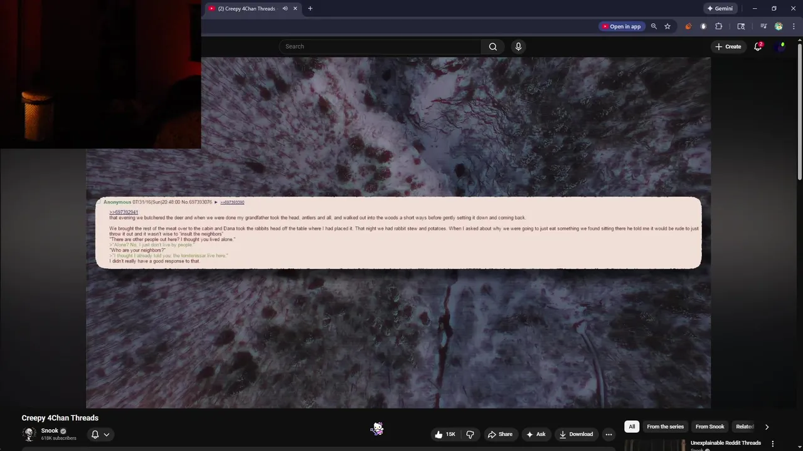
Task: Mute the tab via the speaker icon
Action: (x=285, y=9)
